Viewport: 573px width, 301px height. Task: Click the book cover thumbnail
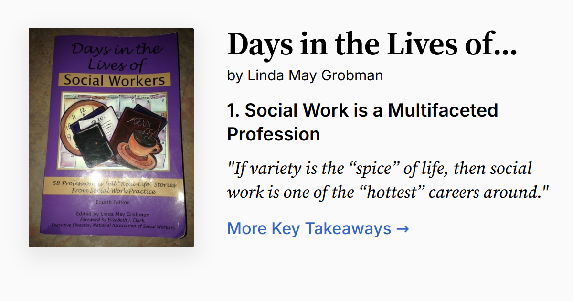(x=111, y=138)
